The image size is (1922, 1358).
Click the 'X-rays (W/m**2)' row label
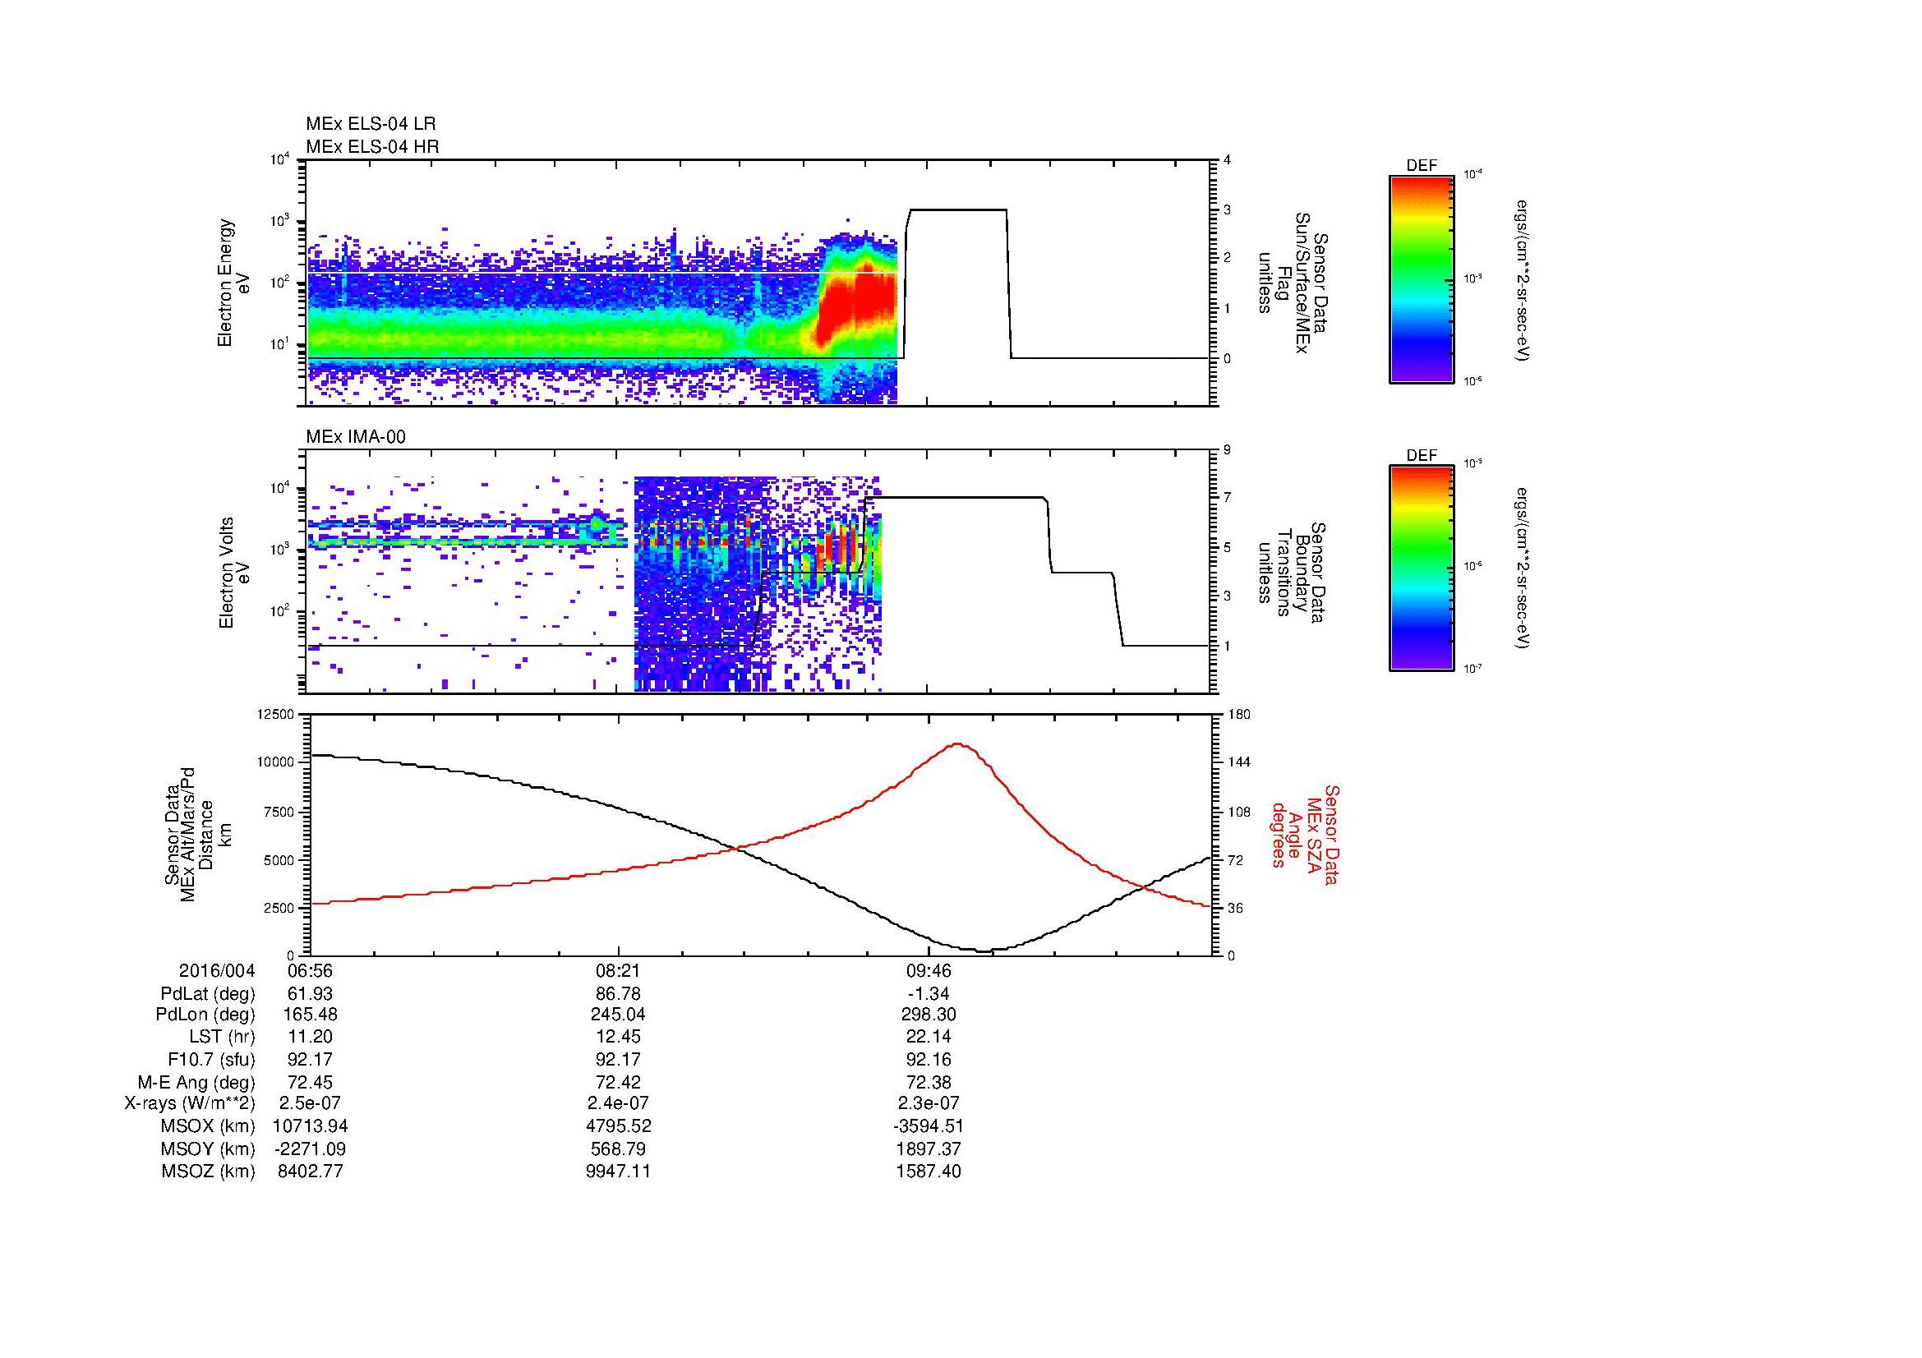pos(190,1103)
